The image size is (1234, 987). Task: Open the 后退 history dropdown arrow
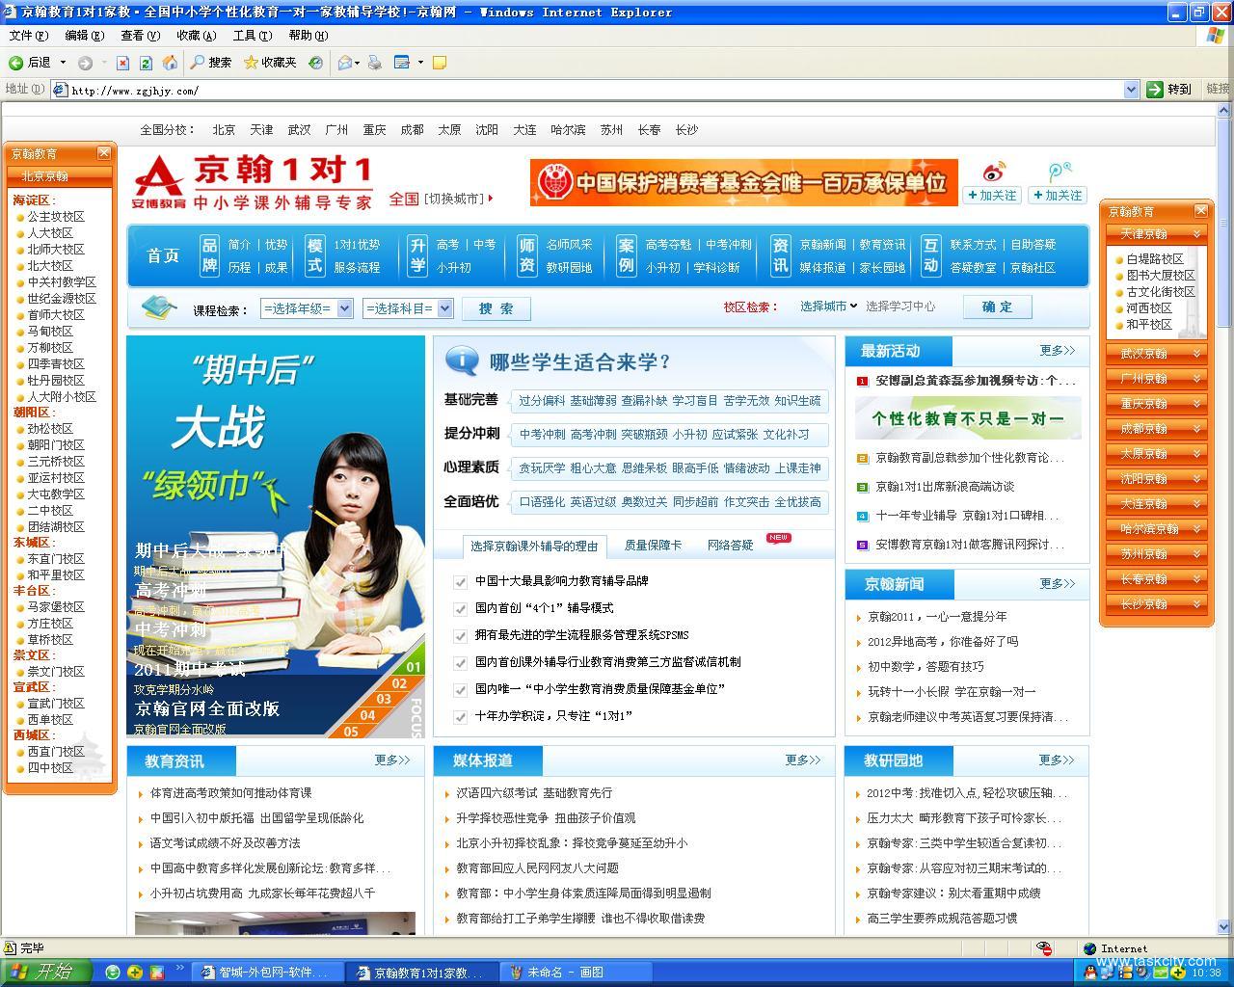(64, 63)
